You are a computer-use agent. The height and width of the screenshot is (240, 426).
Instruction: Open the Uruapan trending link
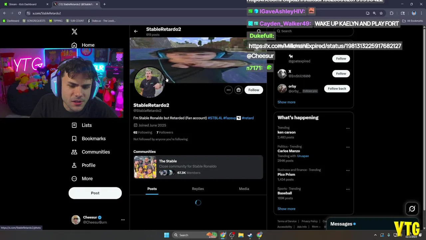pos(303,156)
